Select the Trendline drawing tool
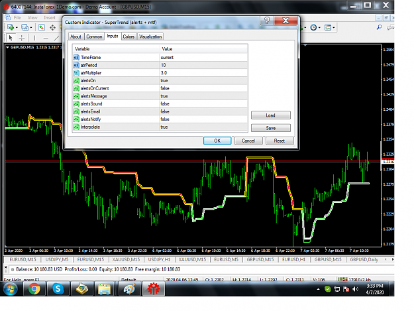Image resolution: width=414 pixels, height=311 pixels. [x=56, y=38]
